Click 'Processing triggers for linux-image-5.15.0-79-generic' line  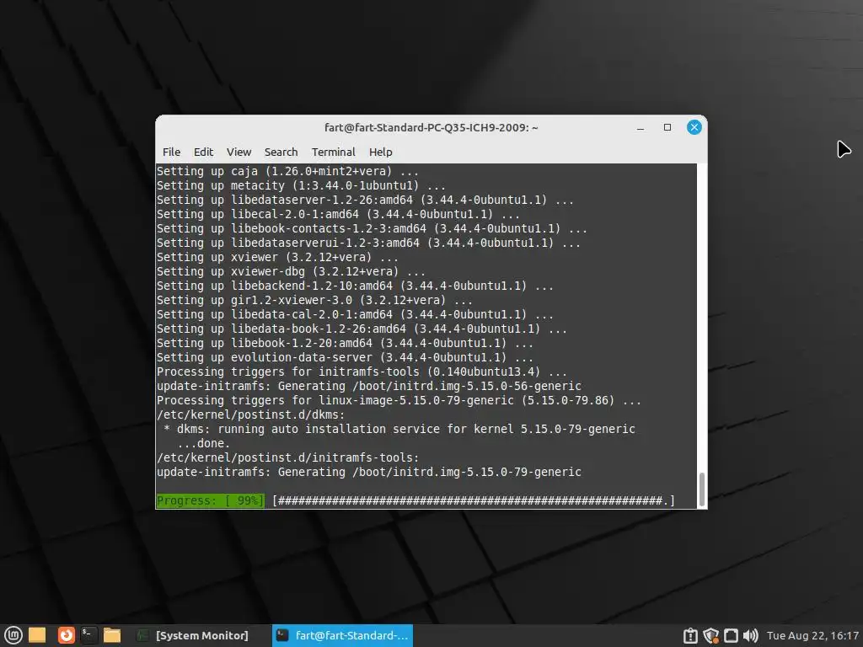click(x=399, y=400)
